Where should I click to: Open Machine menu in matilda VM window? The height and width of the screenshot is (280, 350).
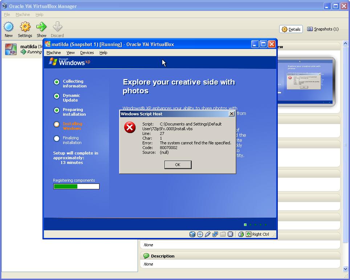(54, 53)
